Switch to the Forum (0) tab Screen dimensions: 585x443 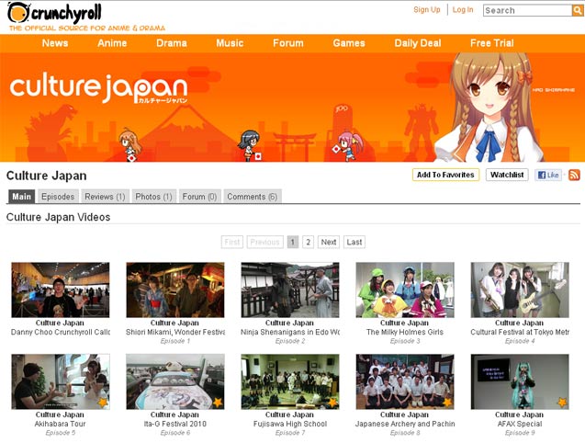[x=199, y=197]
